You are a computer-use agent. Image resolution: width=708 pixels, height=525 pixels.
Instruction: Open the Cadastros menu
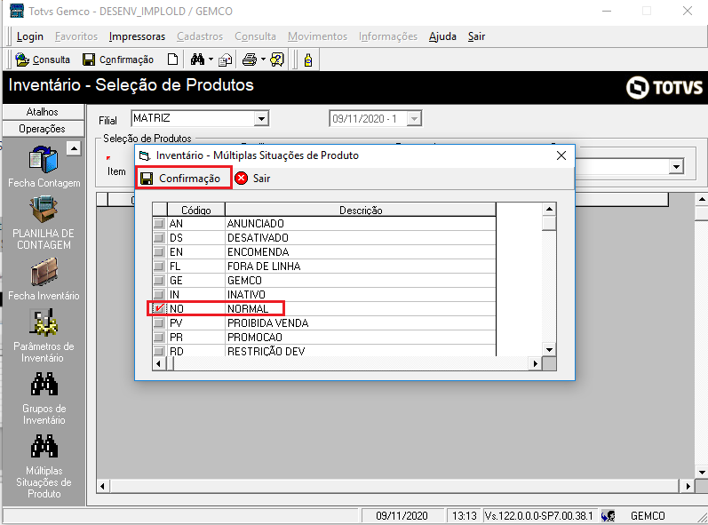tap(200, 36)
